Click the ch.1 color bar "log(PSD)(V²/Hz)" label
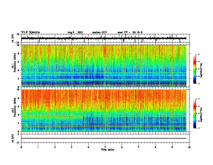The height and width of the screenshot is (165, 213). click(x=201, y=70)
